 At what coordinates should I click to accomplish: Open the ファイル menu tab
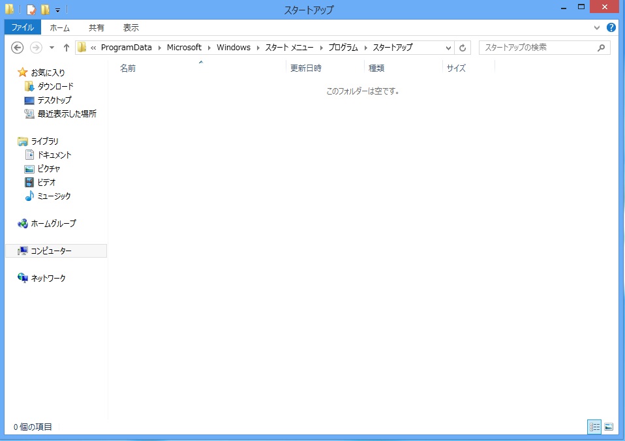pyautogui.click(x=23, y=28)
